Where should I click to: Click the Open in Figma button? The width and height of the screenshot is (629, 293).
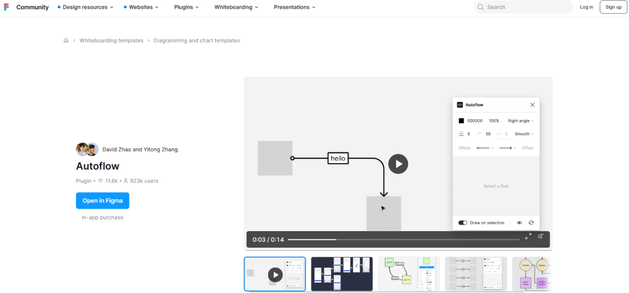(102, 201)
